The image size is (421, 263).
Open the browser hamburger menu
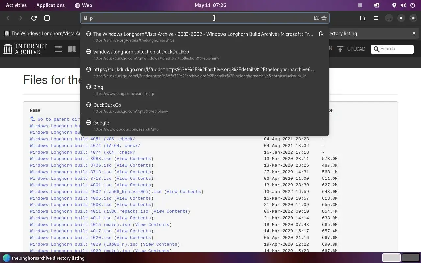(x=376, y=18)
